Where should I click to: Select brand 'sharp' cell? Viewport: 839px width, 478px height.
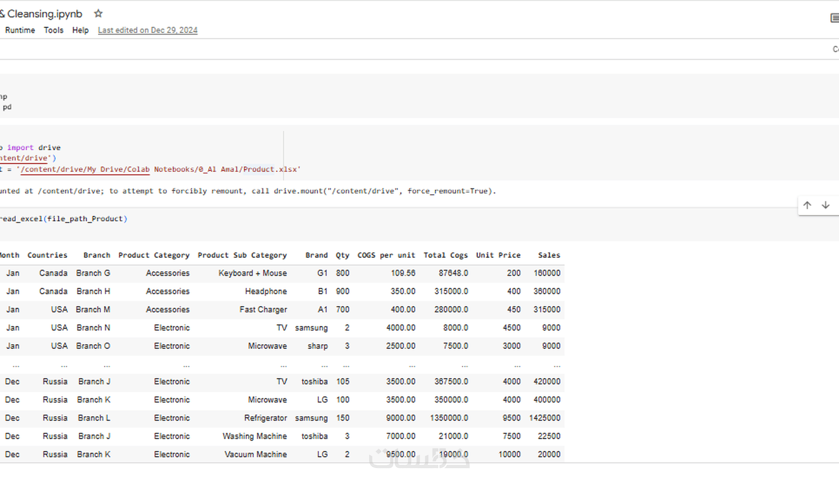[x=318, y=346]
